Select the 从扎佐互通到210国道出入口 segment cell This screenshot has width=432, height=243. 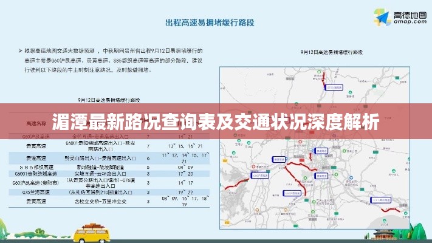(x=100, y=193)
